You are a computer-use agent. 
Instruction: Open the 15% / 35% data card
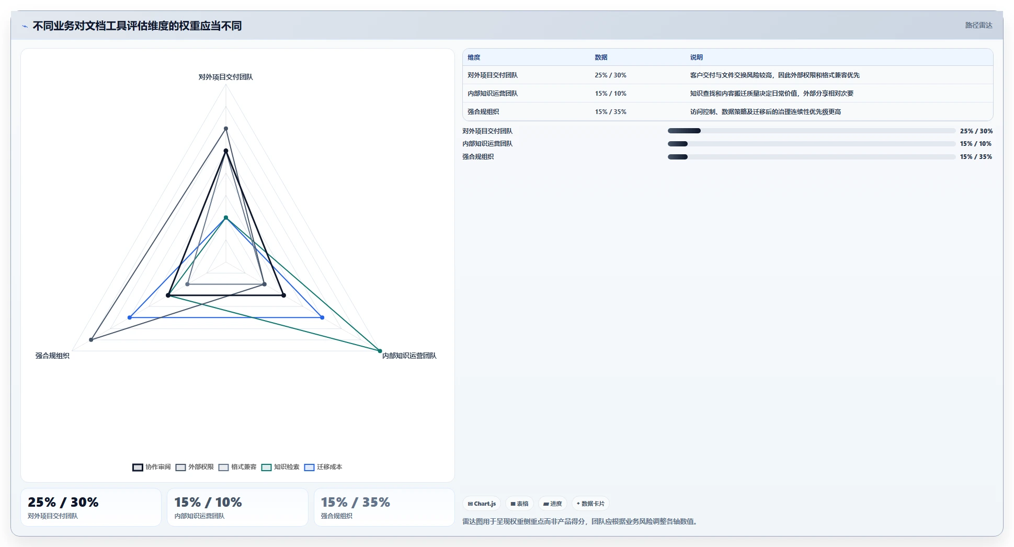pos(384,507)
